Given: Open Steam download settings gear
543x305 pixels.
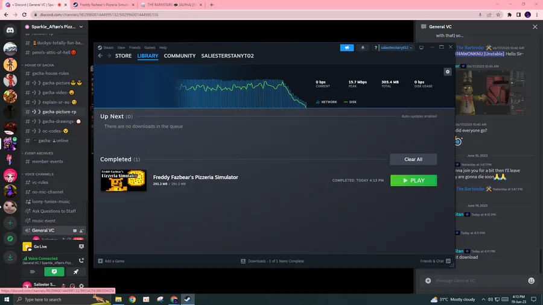Looking at the screenshot, I should pyautogui.click(x=448, y=72).
